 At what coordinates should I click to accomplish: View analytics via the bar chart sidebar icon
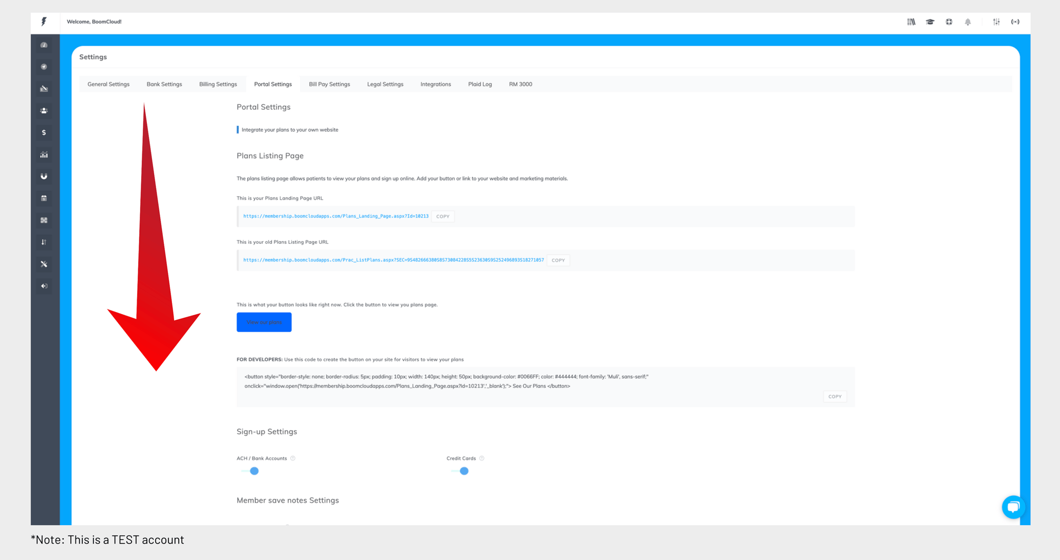coord(44,155)
